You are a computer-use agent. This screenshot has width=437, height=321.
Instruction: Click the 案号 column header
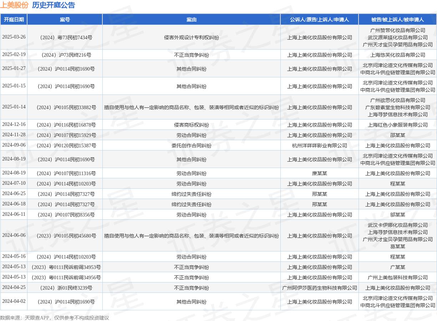click(x=65, y=20)
